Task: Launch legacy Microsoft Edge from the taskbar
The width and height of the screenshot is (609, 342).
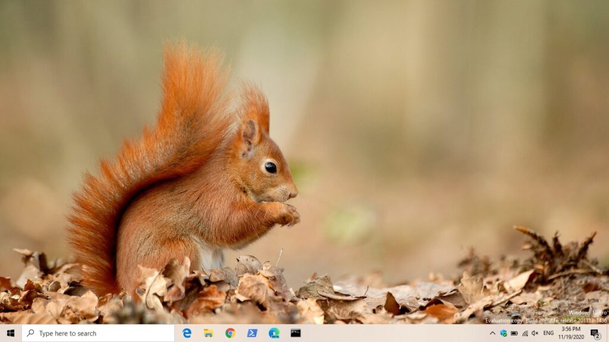Action: [x=187, y=333]
